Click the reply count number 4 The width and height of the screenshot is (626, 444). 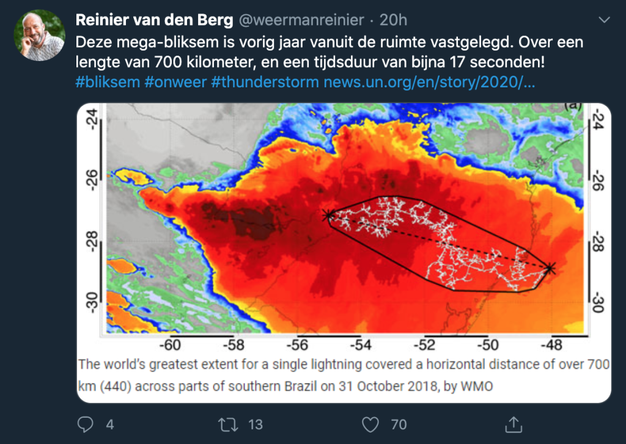(x=110, y=424)
